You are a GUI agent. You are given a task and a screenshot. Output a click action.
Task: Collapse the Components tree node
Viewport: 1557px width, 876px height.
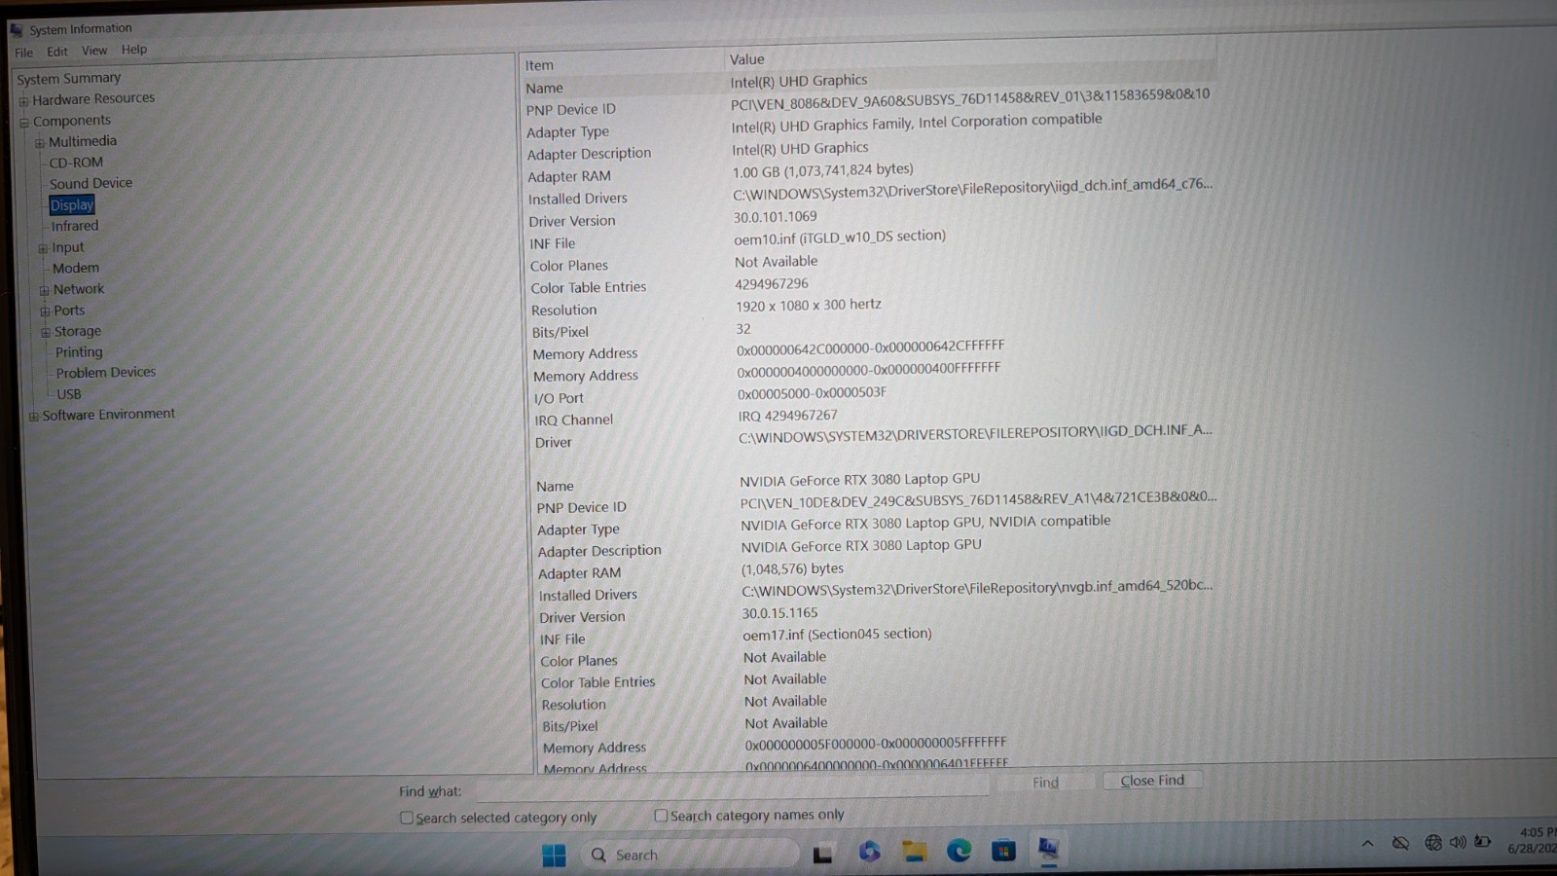24,122
